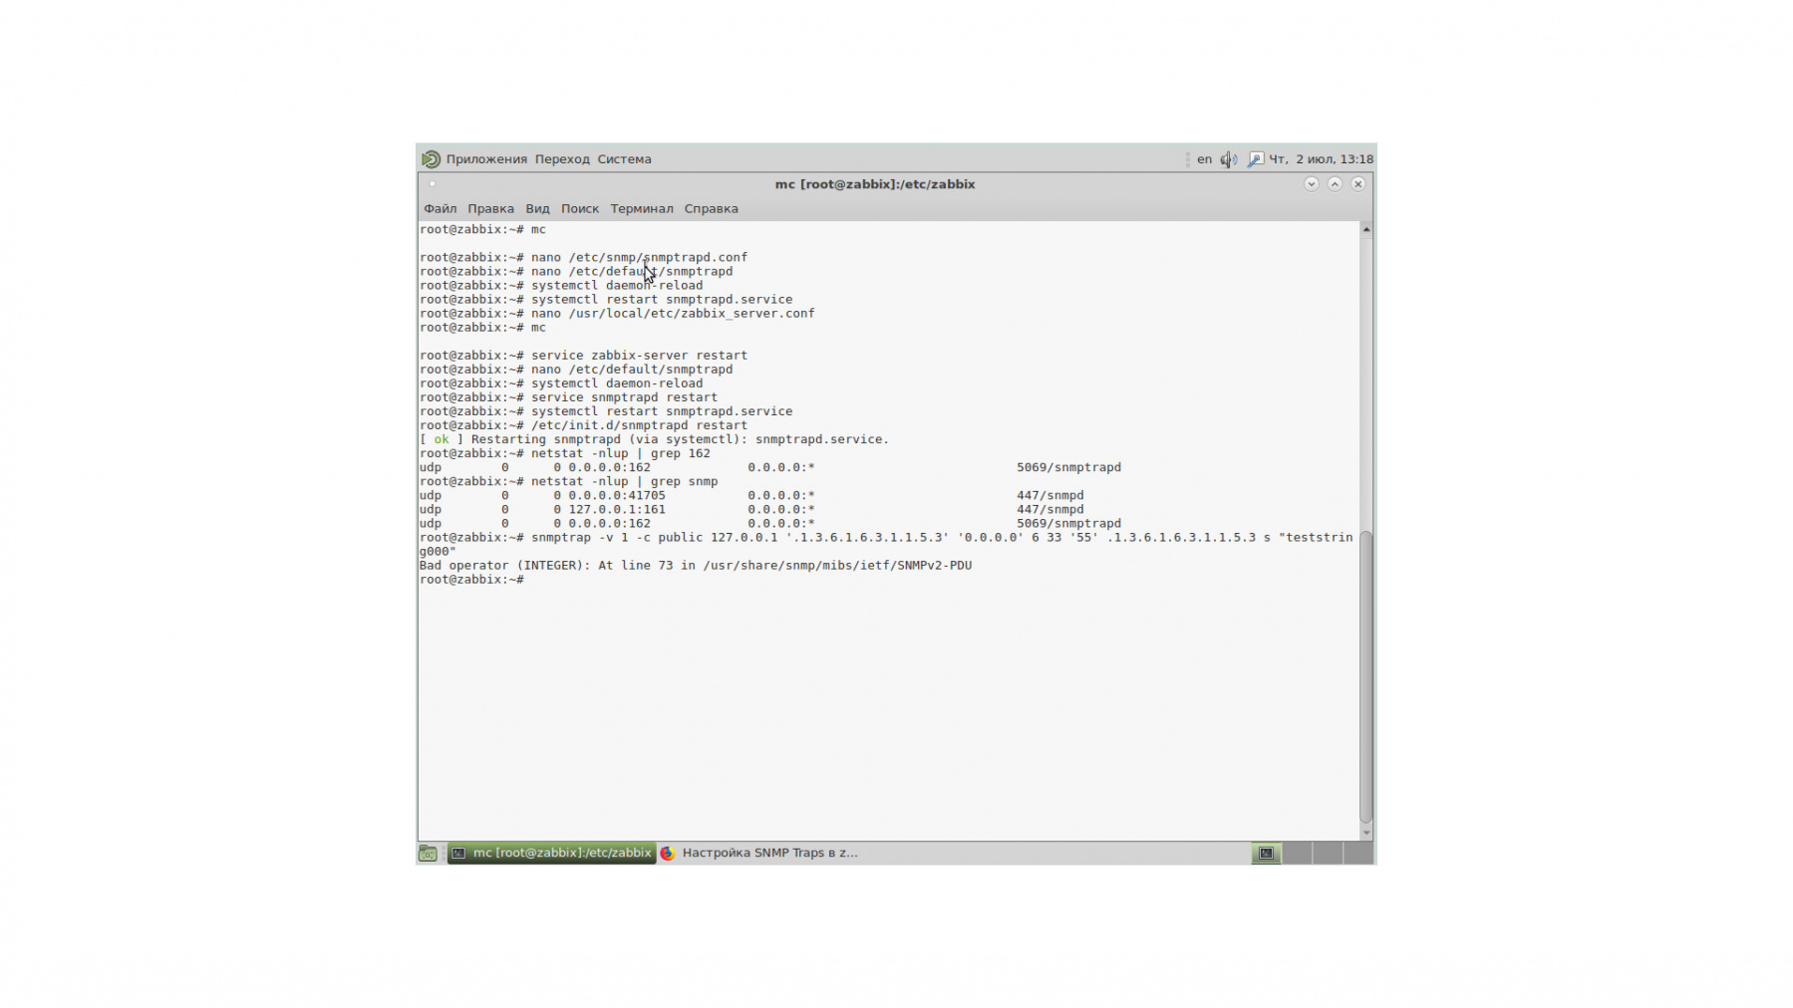Switch to the second workspace

(1297, 854)
